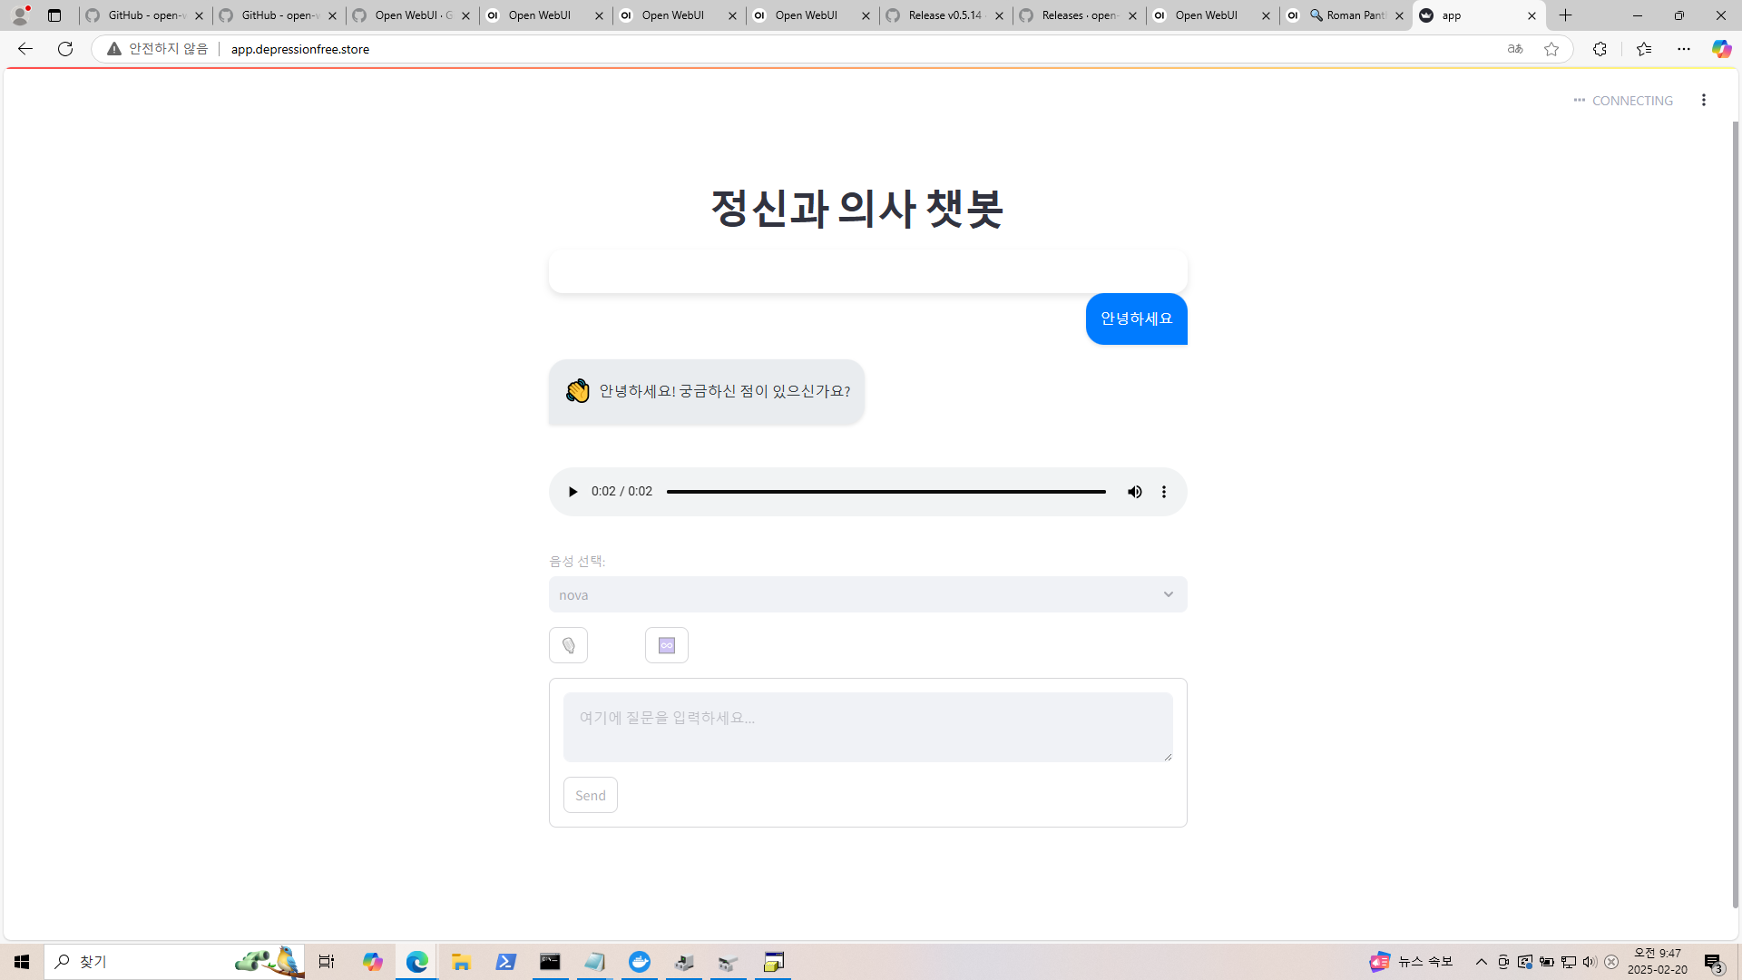This screenshot has height=980, width=1742.
Task: Play the audio response
Action: (573, 492)
